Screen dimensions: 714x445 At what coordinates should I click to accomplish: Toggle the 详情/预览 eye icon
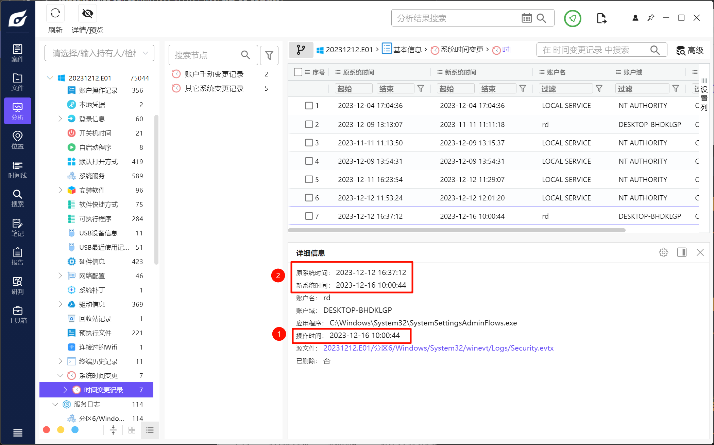(87, 14)
